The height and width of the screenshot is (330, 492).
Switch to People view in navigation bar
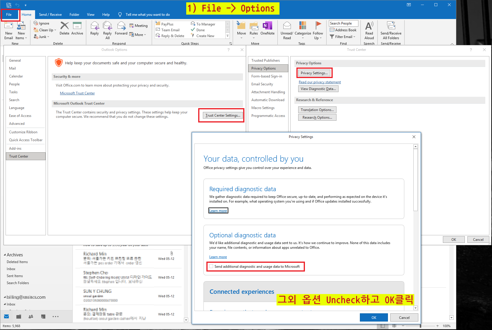(31, 317)
